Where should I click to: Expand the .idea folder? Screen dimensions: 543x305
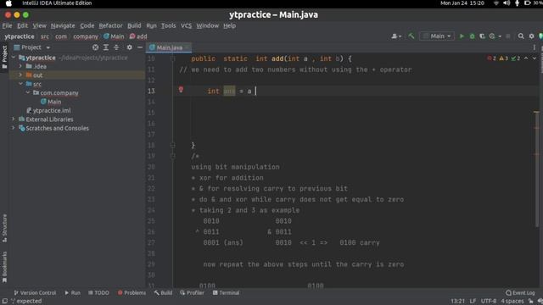(20, 66)
